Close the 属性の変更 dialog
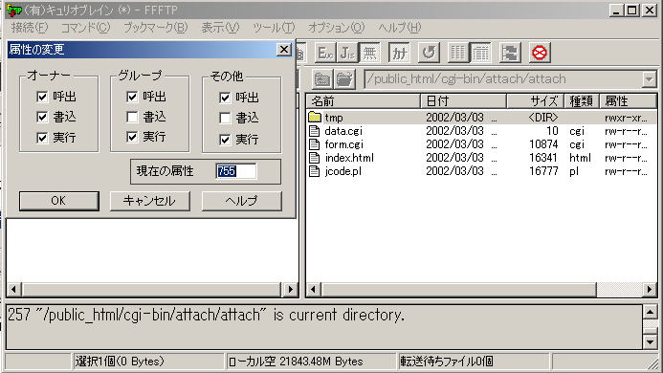Screen dimensions: 663x373 point(284,50)
